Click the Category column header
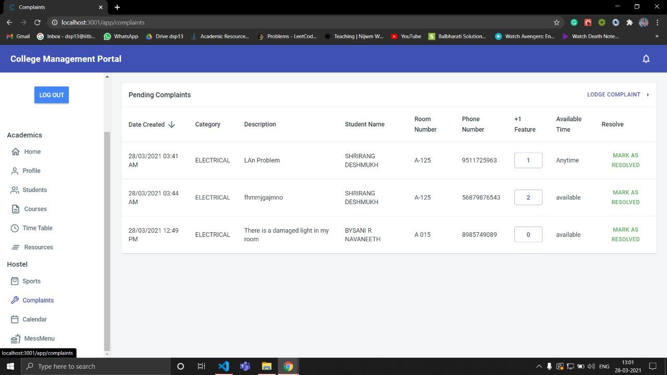The image size is (667, 375). [207, 124]
